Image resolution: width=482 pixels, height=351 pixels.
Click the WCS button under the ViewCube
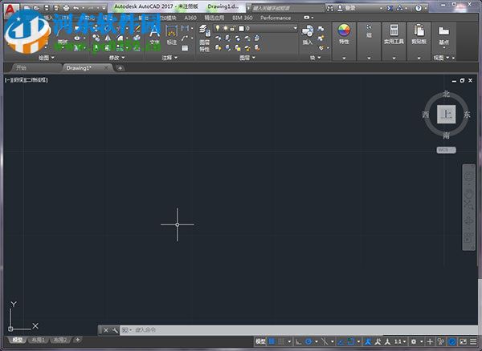[446, 150]
